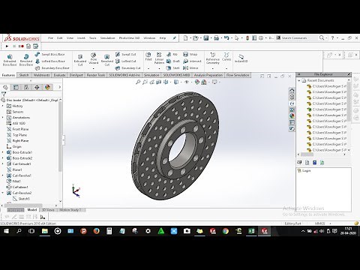
Task: Open the Simulation menu
Action: tap(107, 38)
